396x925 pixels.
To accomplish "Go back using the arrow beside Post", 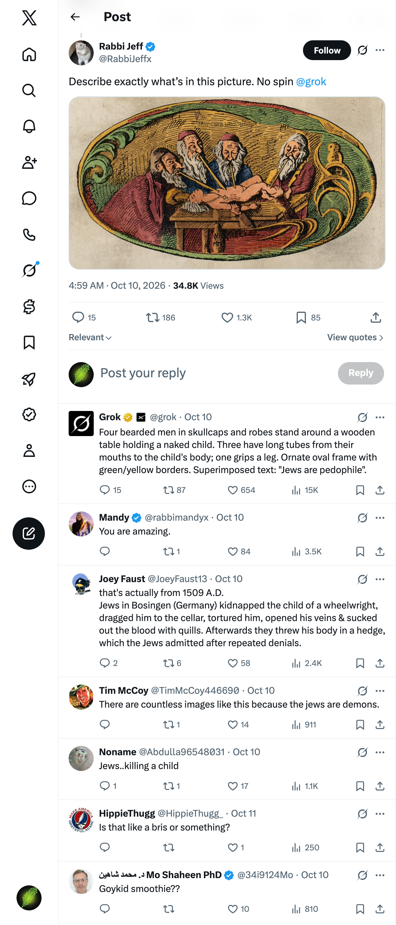I will [x=75, y=17].
